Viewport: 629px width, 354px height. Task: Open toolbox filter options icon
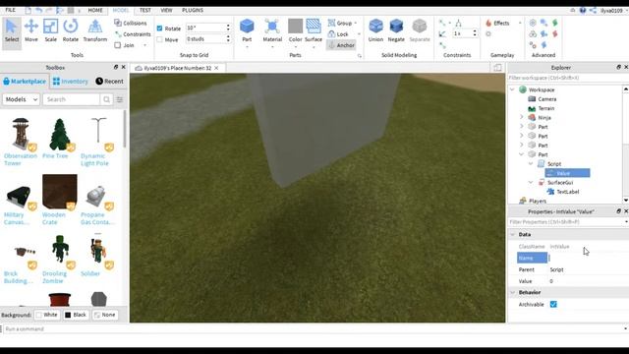(x=120, y=99)
